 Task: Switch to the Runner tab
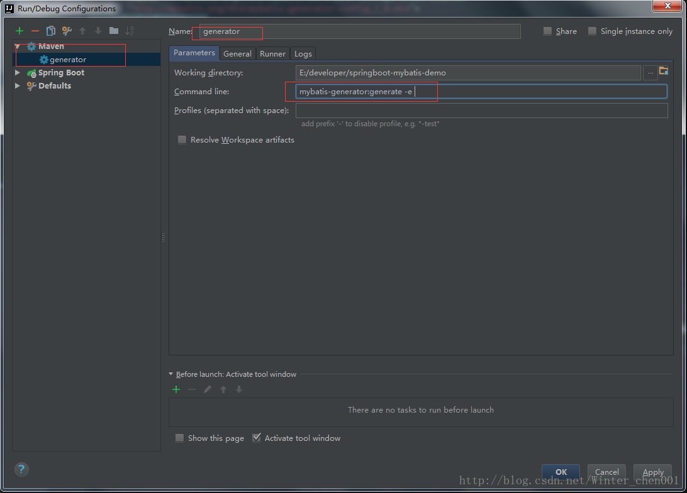(272, 54)
